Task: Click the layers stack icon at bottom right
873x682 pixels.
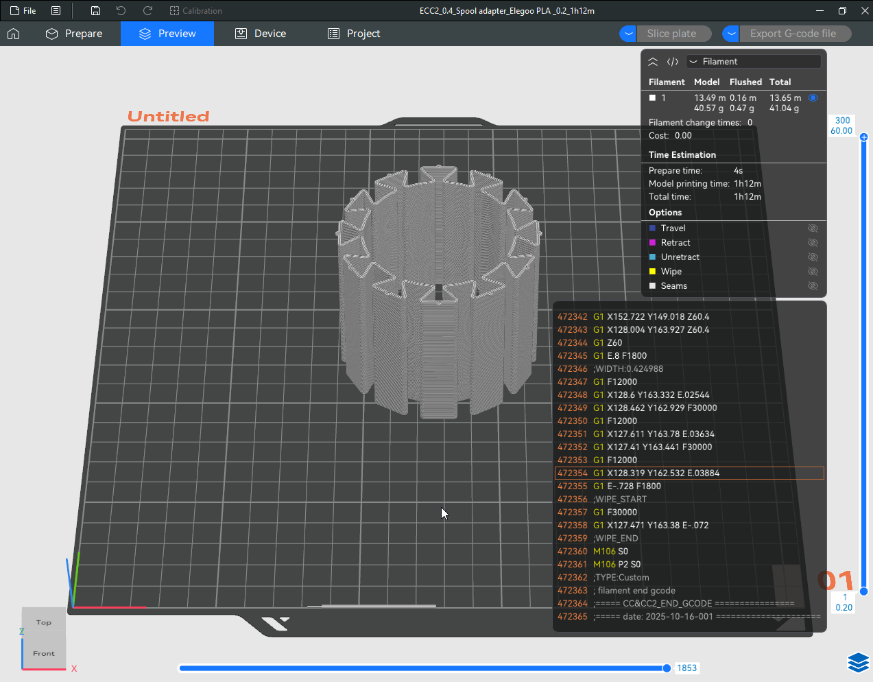Action: coord(858,662)
